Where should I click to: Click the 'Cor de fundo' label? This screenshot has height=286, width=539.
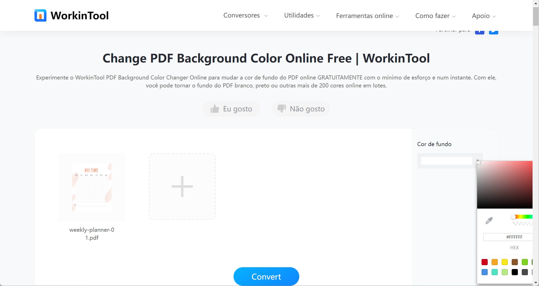click(x=434, y=144)
